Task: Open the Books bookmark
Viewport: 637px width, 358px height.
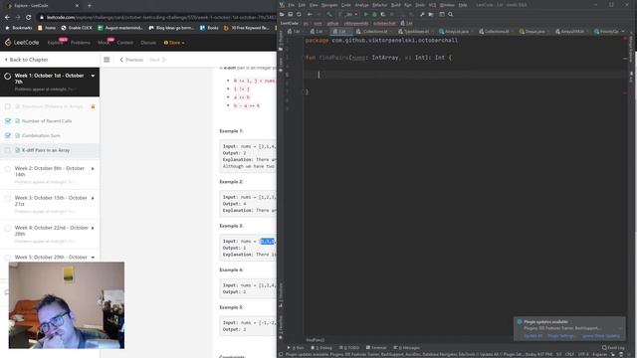Action: (x=209, y=28)
